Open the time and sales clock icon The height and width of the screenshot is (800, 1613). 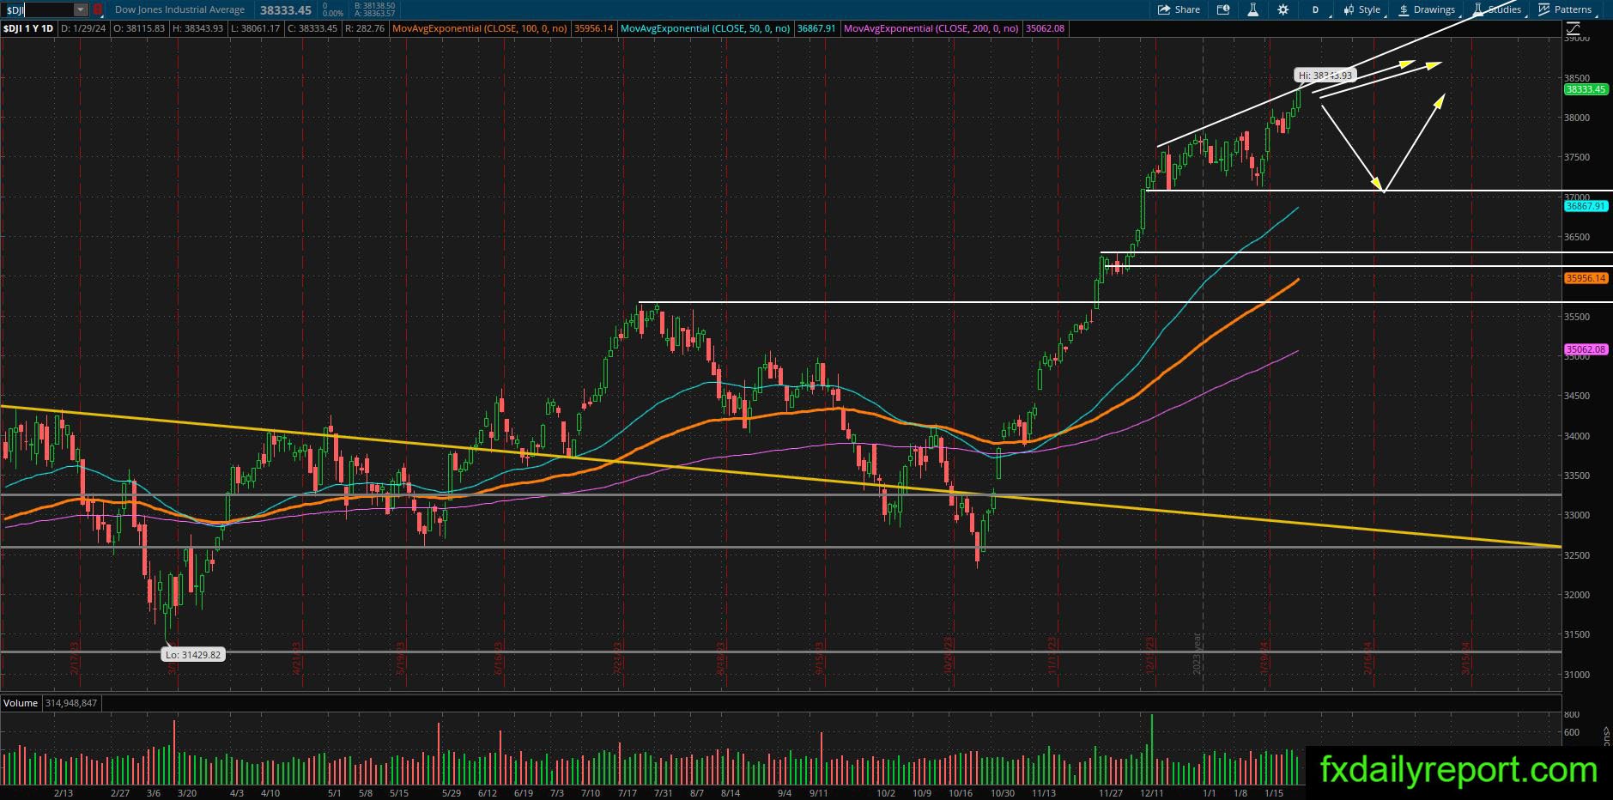(1223, 9)
